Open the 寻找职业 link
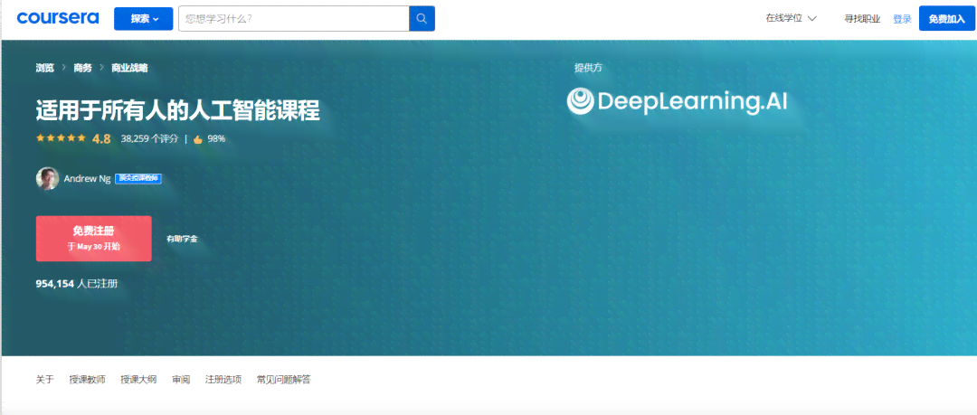The image size is (977, 415). click(x=862, y=19)
